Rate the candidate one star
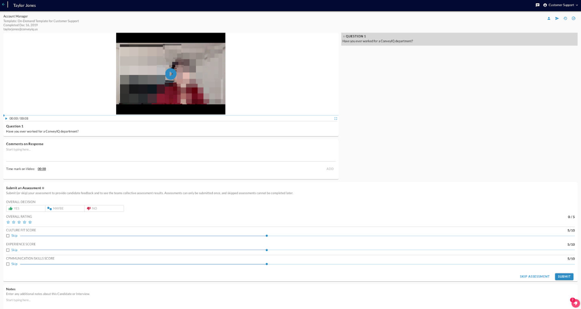This screenshot has height=309, width=581. click(8, 222)
